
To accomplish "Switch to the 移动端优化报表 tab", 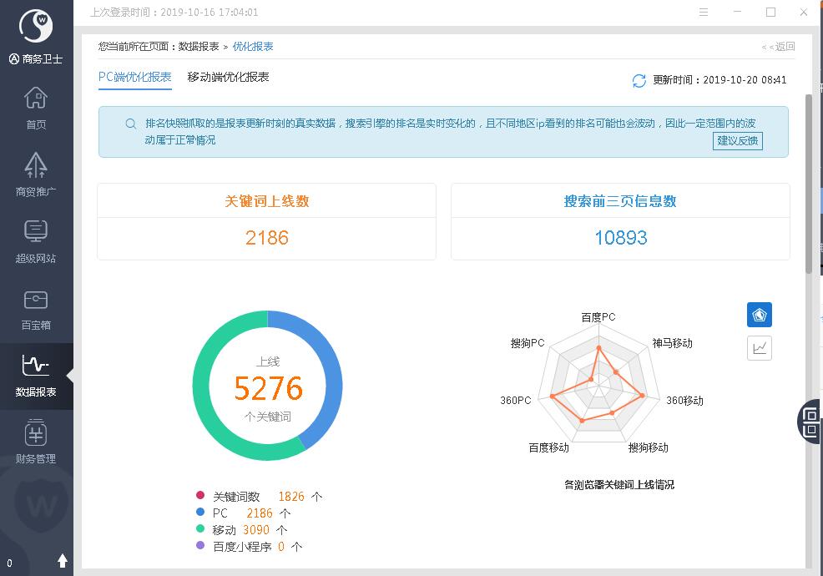I will pyautogui.click(x=228, y=77).
